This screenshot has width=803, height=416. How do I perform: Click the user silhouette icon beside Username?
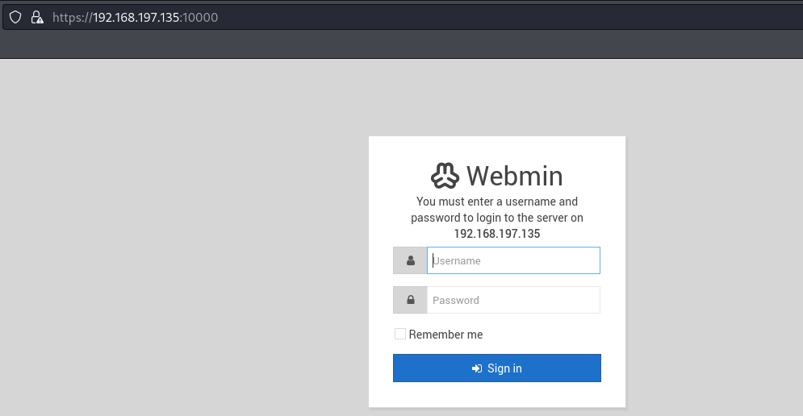click(410, 260)
